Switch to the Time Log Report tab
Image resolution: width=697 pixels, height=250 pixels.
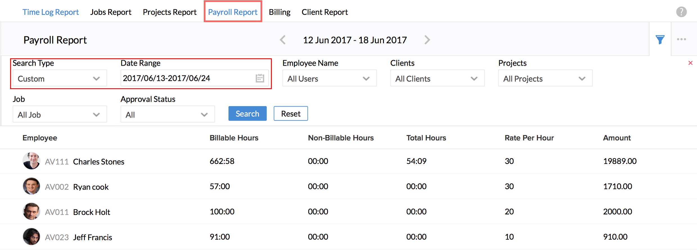pos(51,12)
